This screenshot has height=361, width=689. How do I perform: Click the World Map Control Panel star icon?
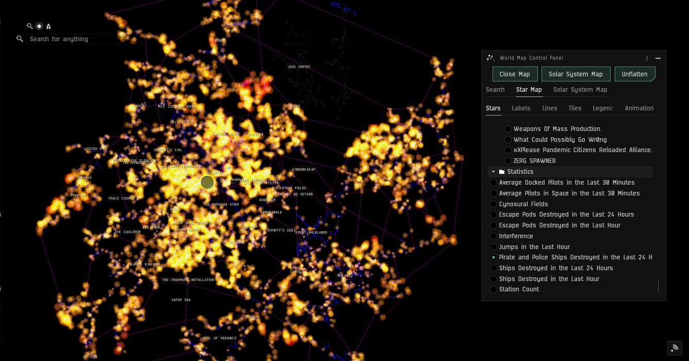(490, 58)
